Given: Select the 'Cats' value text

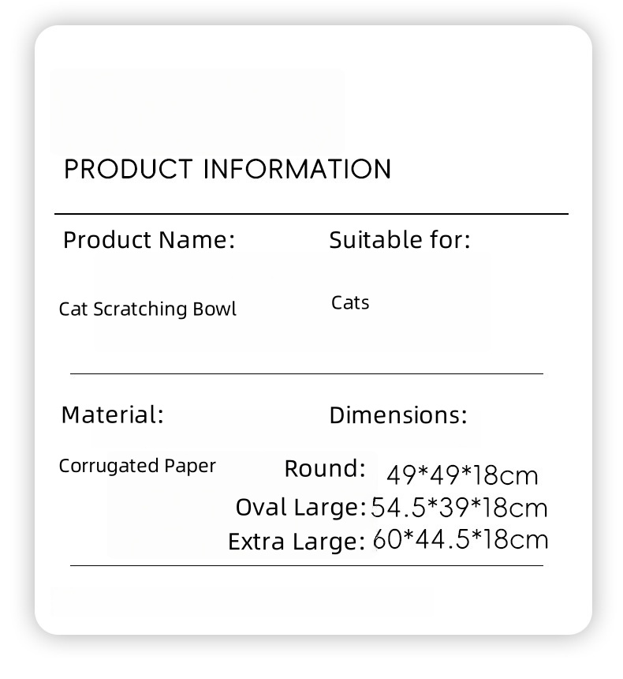Looking at the screenshot, I should click(x=350, y=303).
